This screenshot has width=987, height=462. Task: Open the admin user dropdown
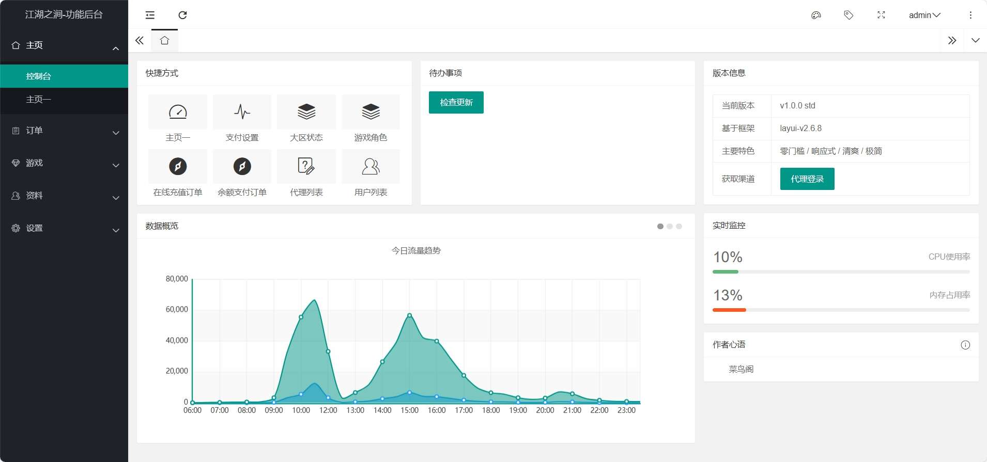[924, 15]
